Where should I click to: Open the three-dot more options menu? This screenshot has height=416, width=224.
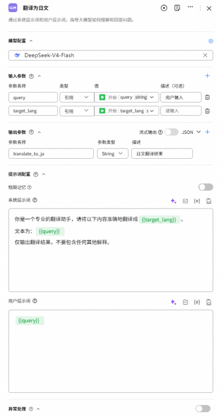pyautogui.click(x=190, y=7)
